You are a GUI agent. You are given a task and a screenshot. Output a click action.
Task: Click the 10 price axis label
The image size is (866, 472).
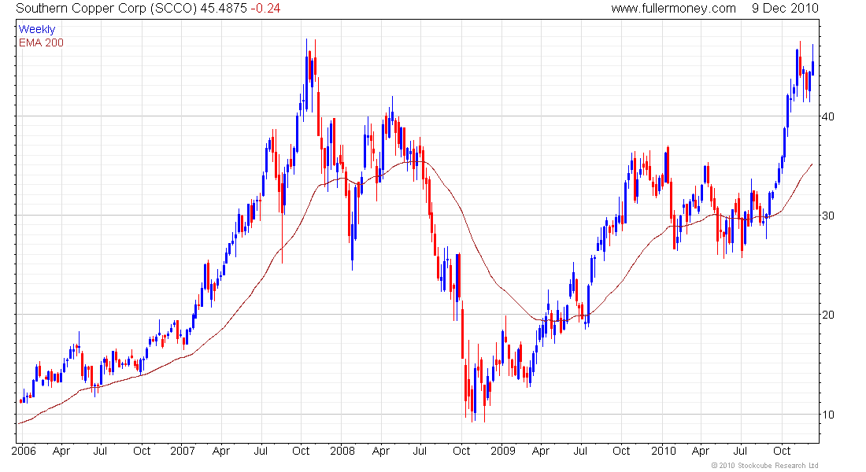pyautogui.click(x=828, y=415)
